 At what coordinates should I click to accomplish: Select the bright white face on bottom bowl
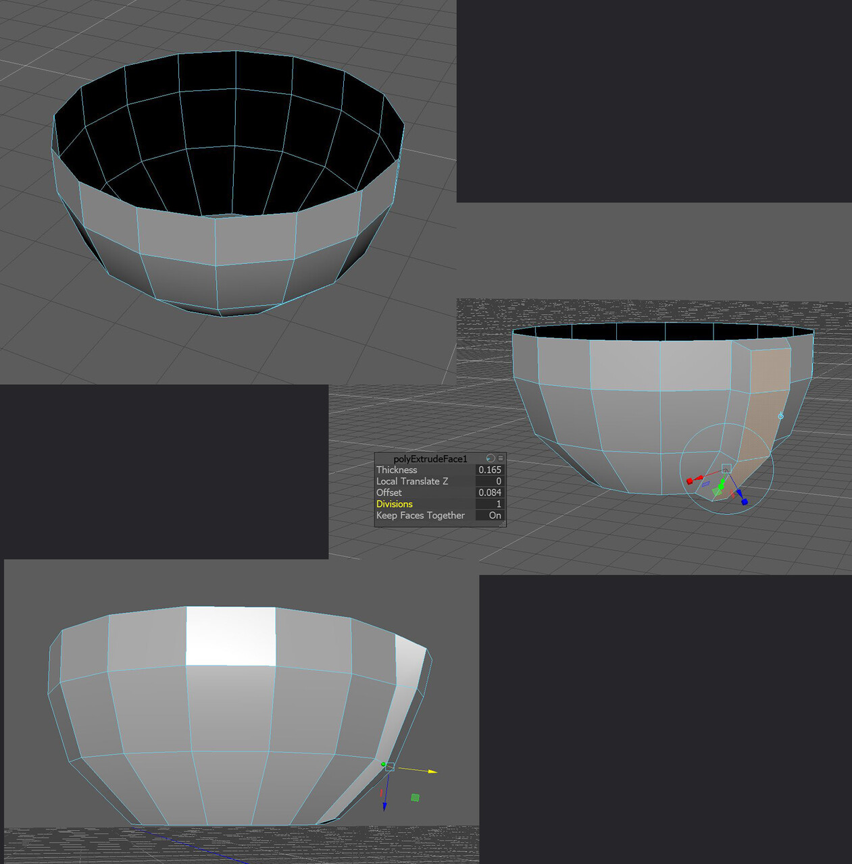[230, 636]
